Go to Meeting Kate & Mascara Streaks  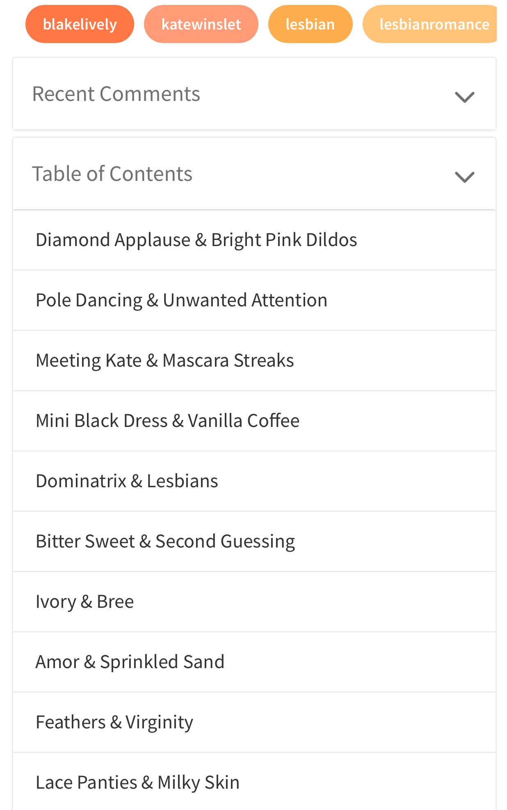[254, 361]
